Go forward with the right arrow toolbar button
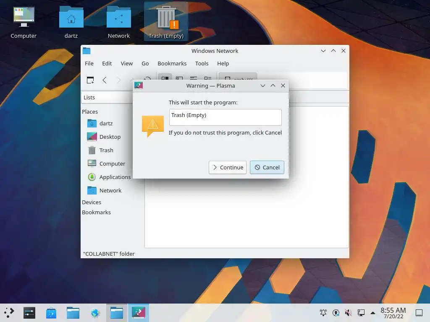 click(119, 80)
